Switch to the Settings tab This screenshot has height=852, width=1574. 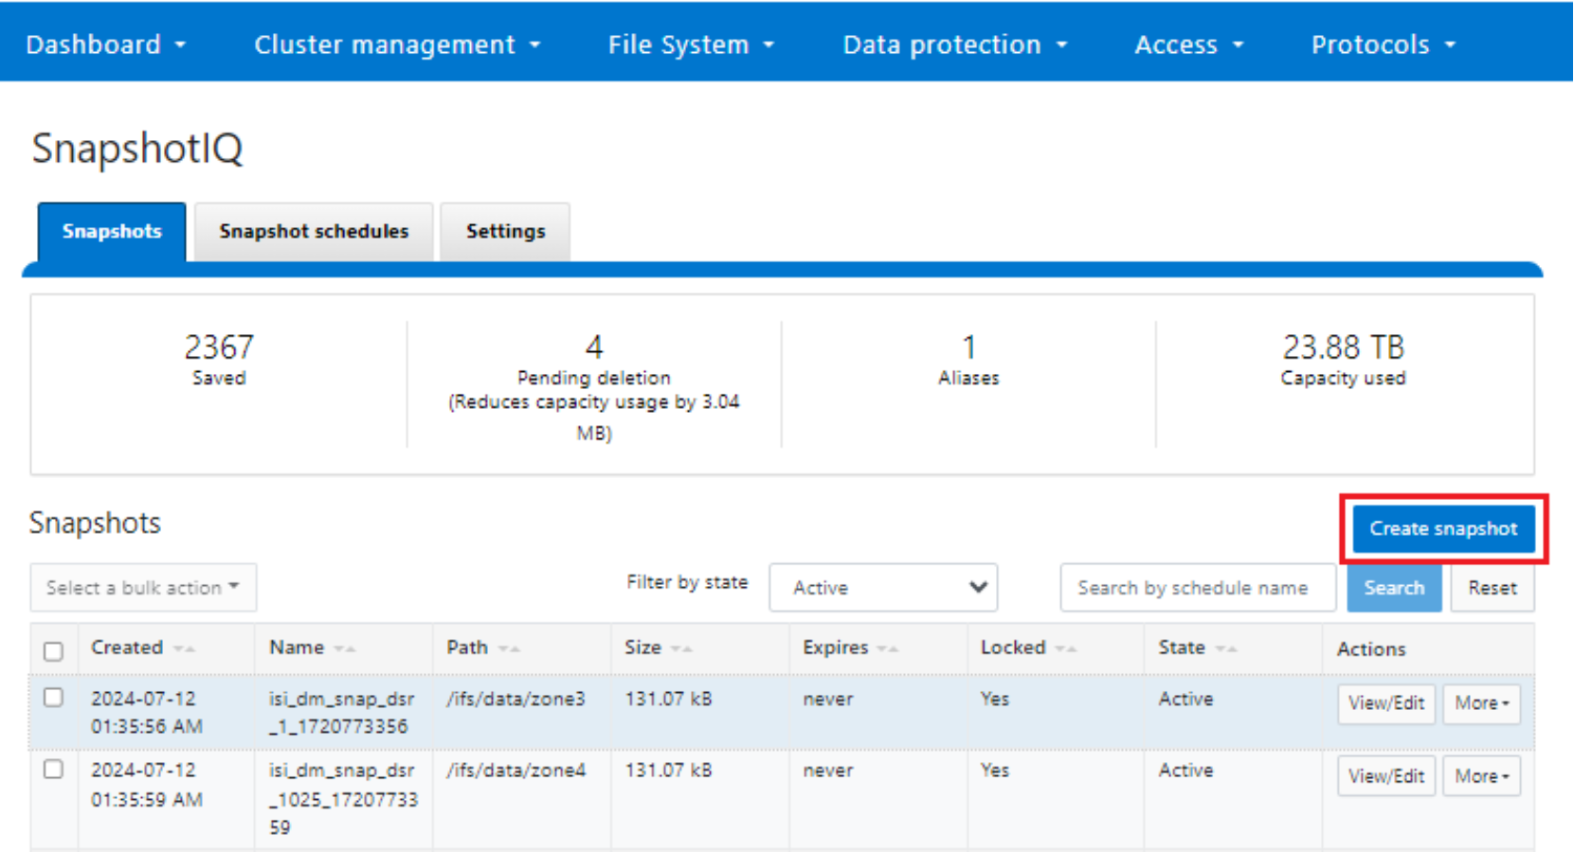coord(505,232)
